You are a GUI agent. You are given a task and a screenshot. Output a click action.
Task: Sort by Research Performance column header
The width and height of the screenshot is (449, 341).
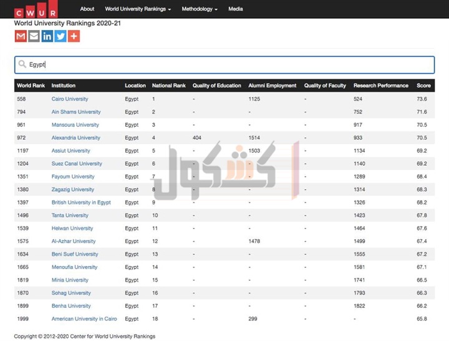click(380, 86)
